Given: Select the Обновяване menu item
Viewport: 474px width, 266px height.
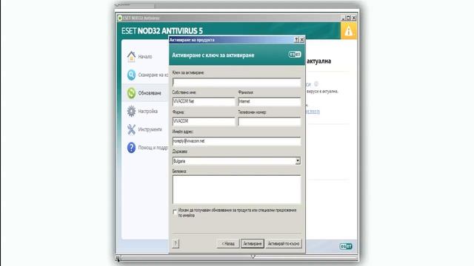Looking at the screenshot, I should 150,93.
